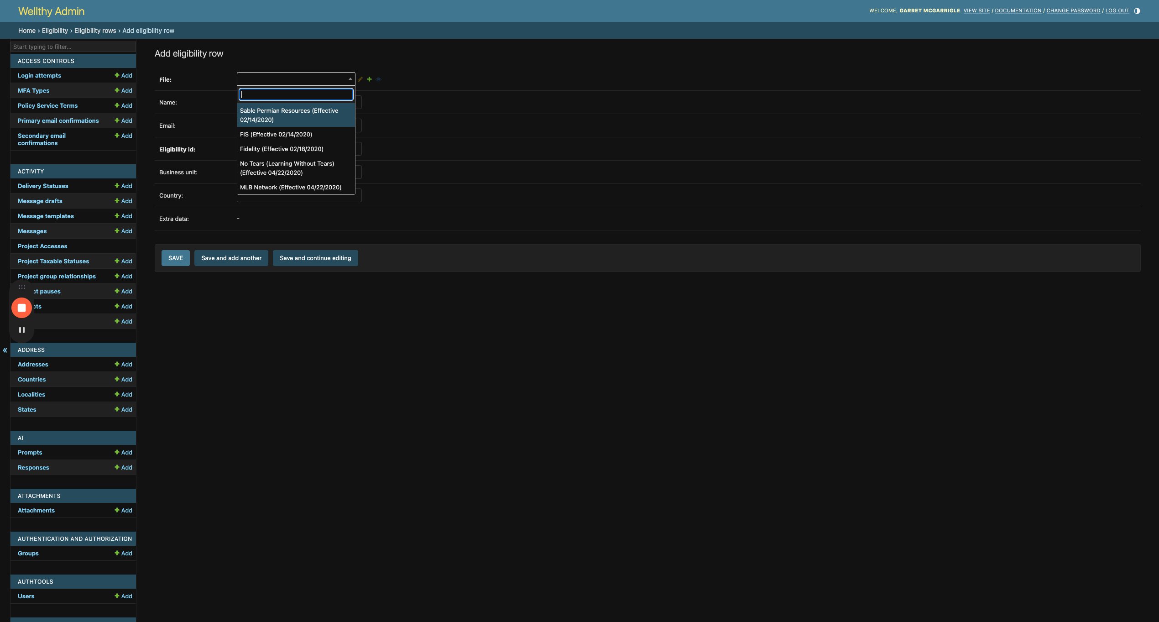1159x622 pixels.
Task: Click Add next to Localities
Action: pos(123,394)
